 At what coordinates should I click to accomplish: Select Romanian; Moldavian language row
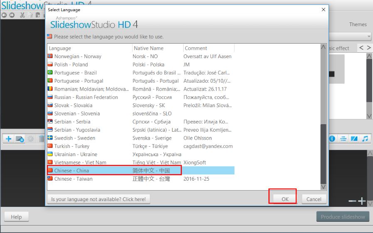141,89
